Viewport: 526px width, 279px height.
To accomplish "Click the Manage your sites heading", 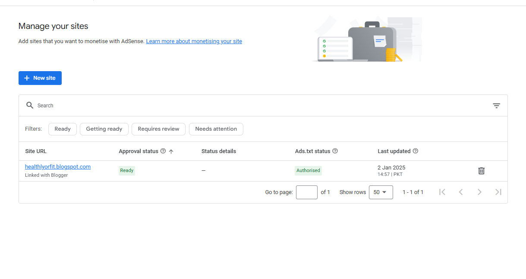I will 54,26.
